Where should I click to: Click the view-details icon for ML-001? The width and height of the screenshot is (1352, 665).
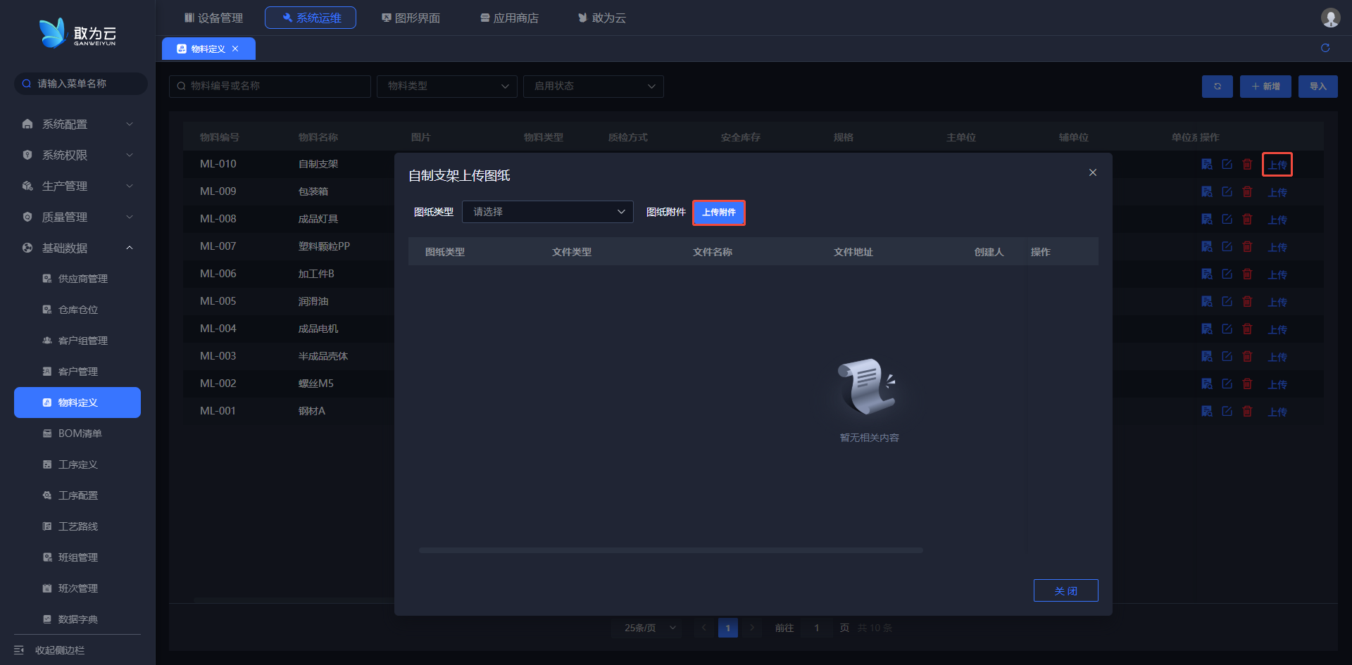1207,411
